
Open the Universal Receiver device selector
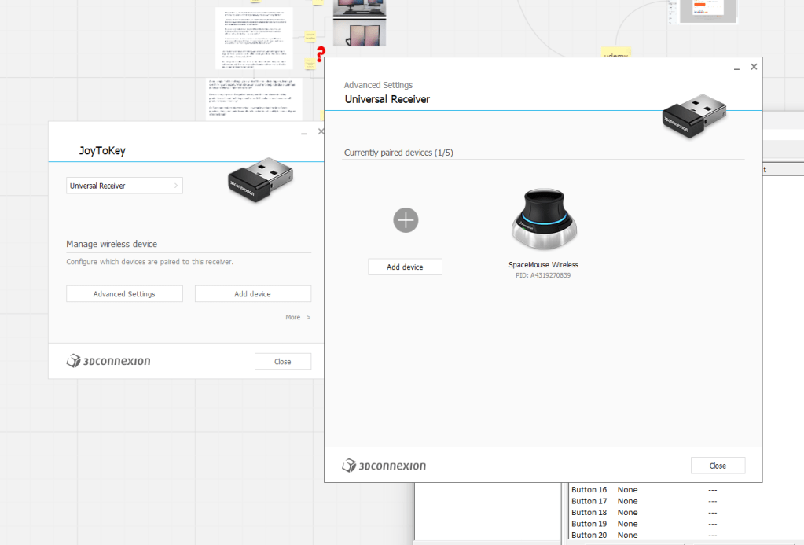click(x=125, y=186)
